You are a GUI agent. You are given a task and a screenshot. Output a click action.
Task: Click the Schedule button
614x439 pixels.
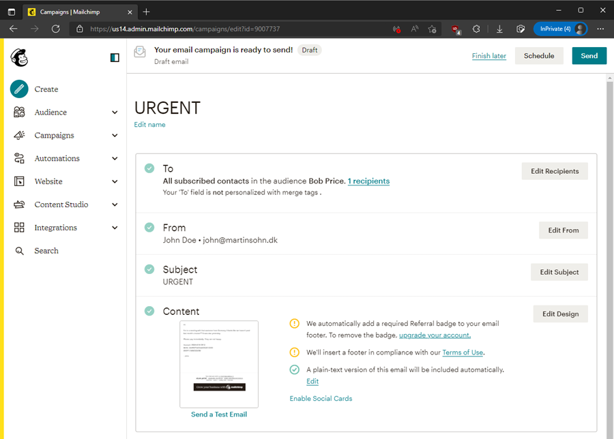pos(539,56)
